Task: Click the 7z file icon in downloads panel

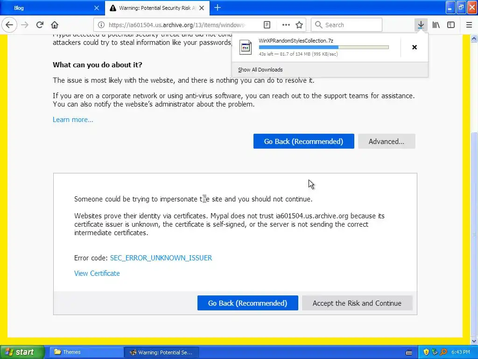Action: coord(246,47)
